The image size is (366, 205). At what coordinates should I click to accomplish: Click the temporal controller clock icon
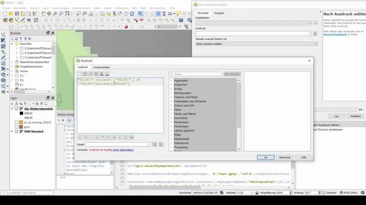coord(126,14)
